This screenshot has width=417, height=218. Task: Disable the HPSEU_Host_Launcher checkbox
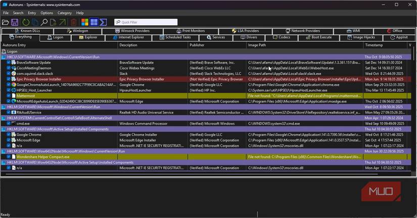click(9, 90)
